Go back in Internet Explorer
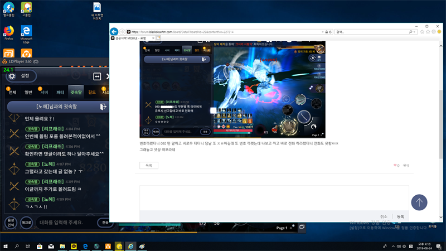446x251 pixels. 114,32
